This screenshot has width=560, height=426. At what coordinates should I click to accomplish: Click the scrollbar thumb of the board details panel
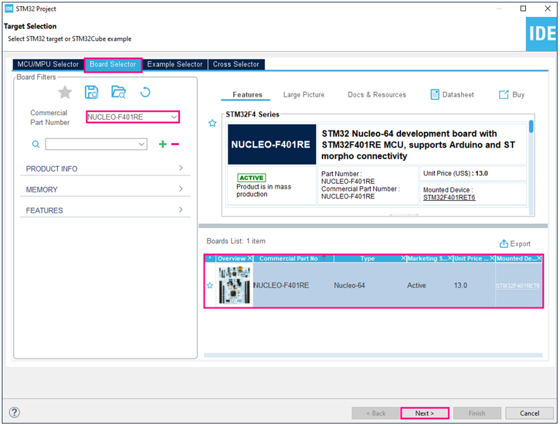pyautogui.click(x=531, y=127)
